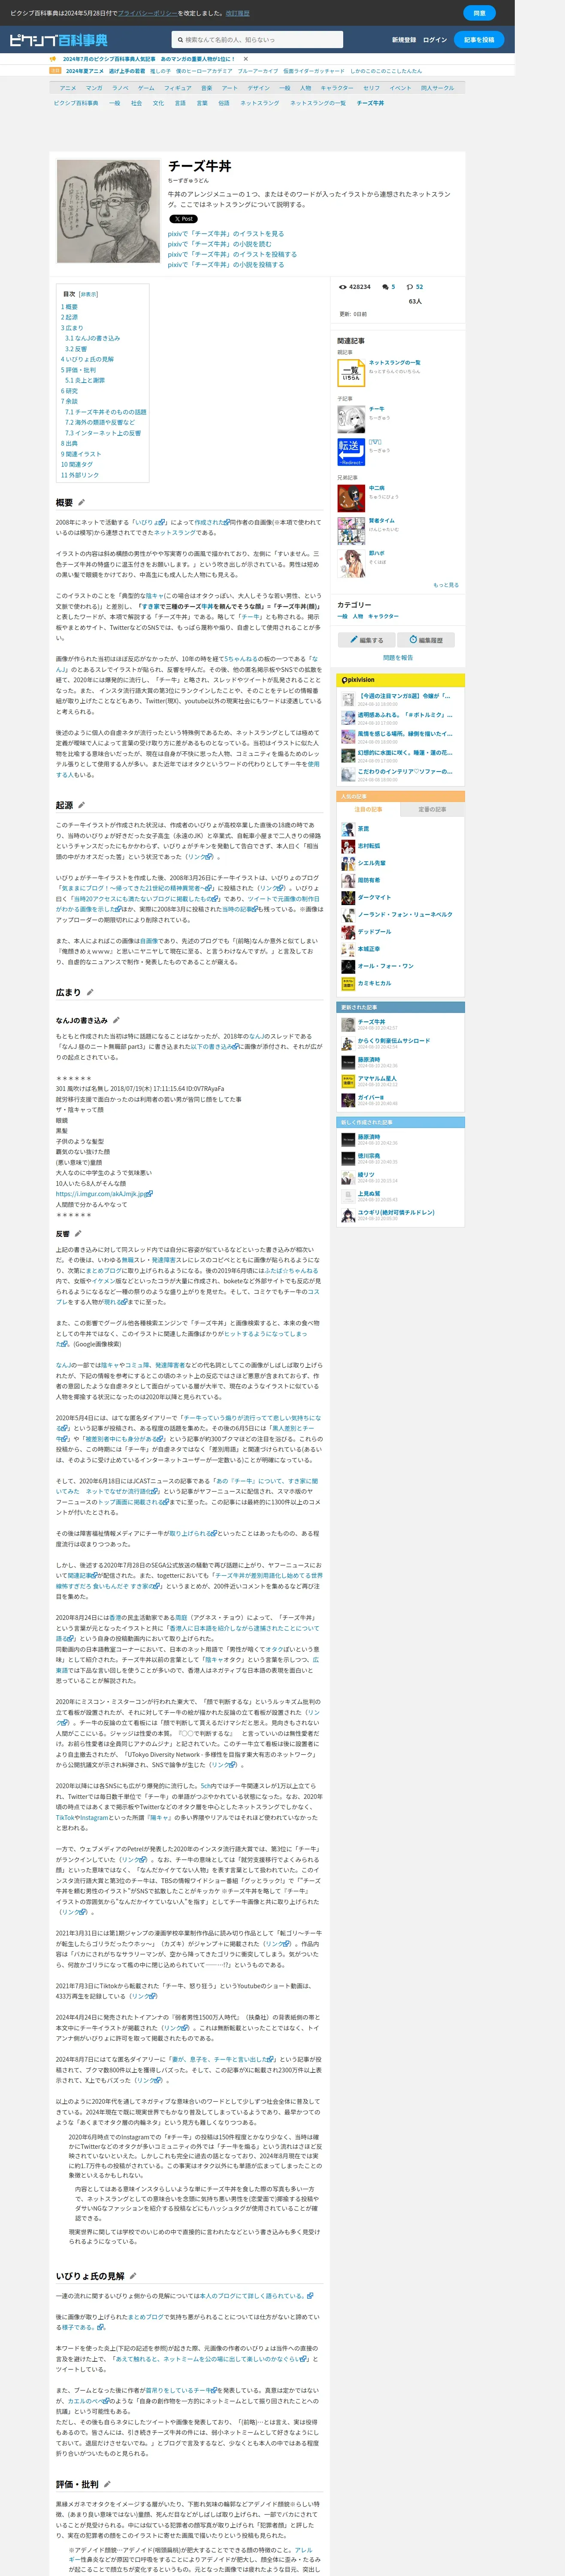Viewport: 565px width, 2576px height.
Task: Open the 新規登録 link
Action: [x=404, y=40]
